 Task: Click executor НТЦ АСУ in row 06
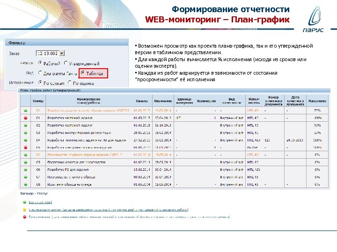coord(254,170)
